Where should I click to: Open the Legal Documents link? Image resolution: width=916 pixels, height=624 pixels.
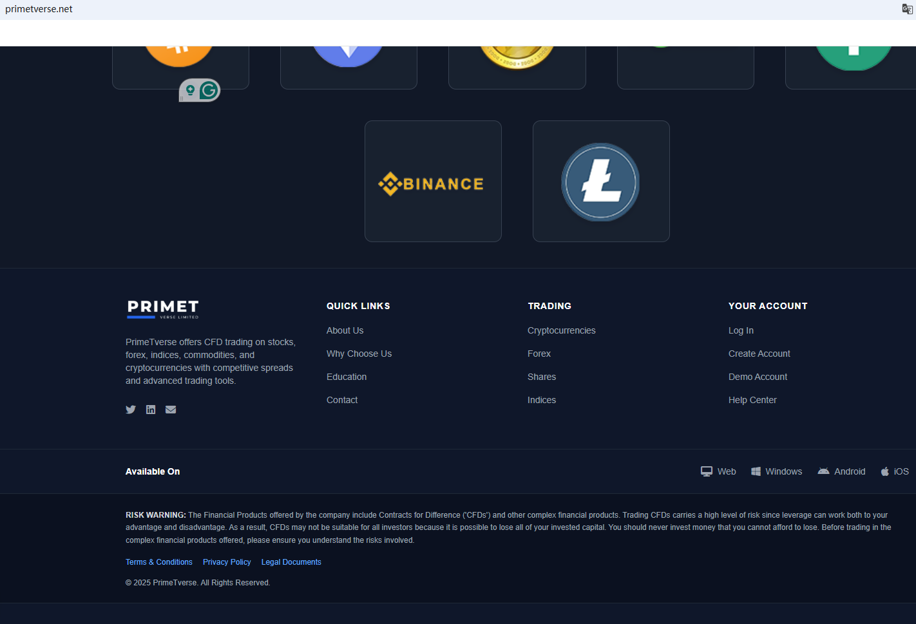pyautogui.click(x=291, y=562)
